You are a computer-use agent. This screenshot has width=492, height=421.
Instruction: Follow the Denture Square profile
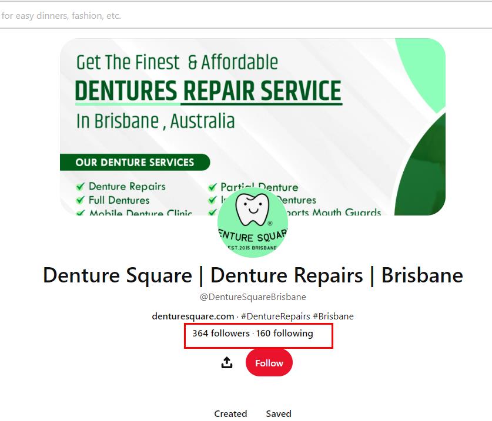pyautogui.click(x=269, y=363)
